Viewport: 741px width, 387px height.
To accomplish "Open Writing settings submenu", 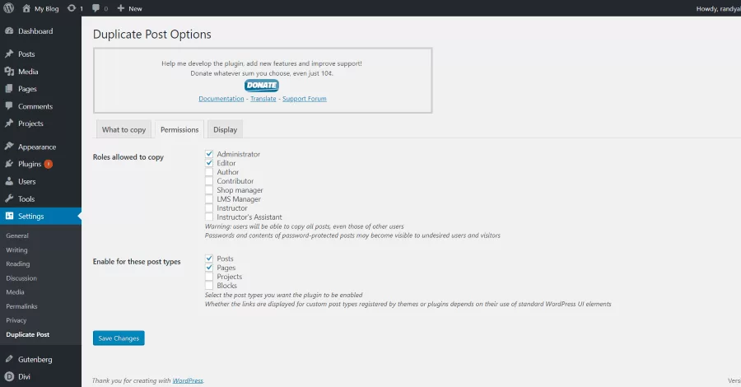I will coord(16,249).
